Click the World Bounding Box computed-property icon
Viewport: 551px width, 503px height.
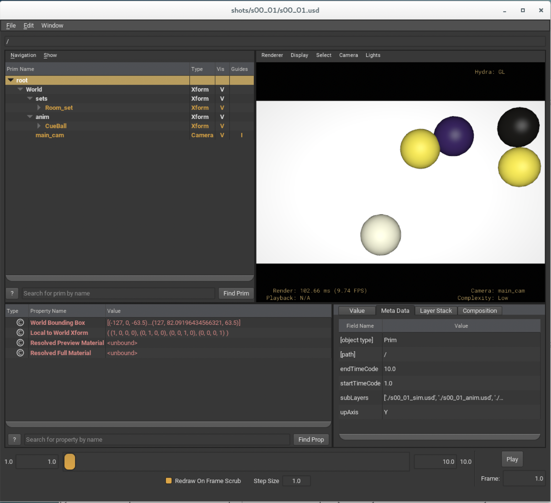20,323
